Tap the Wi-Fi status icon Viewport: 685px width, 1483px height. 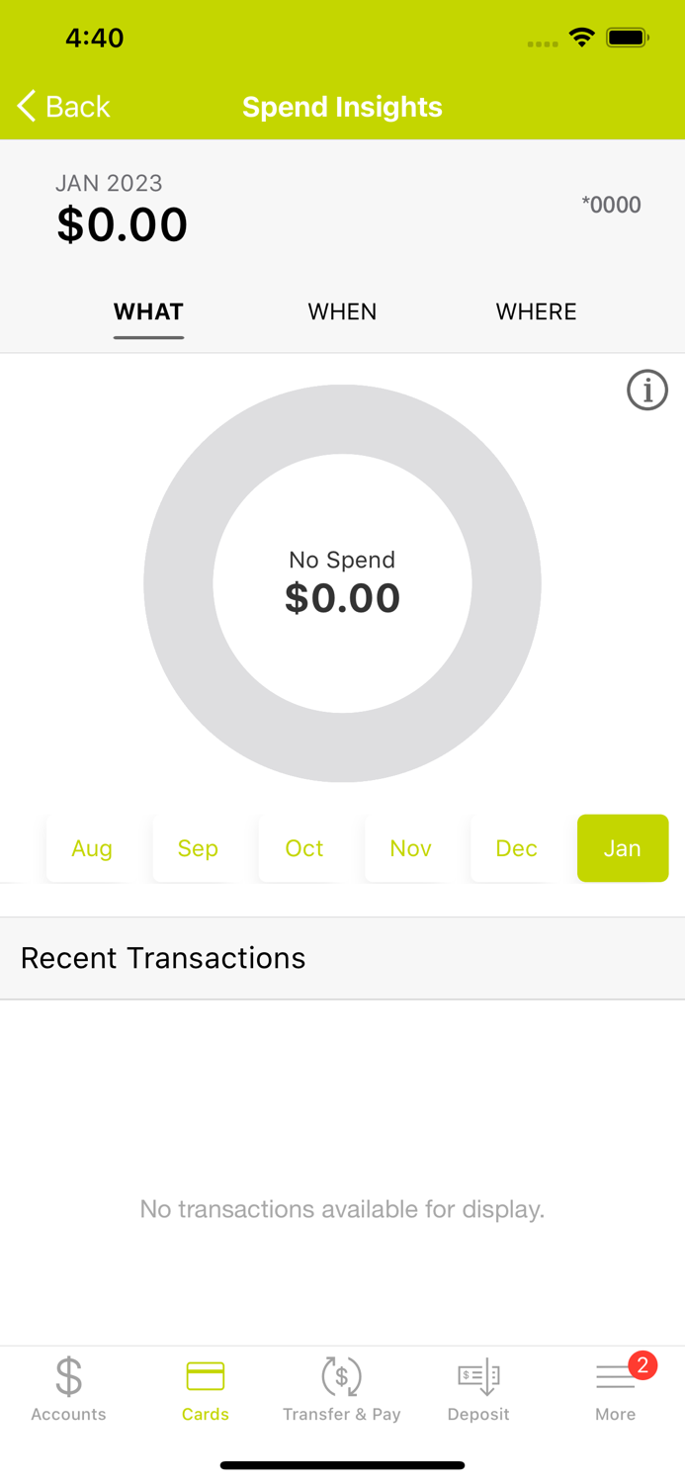581,38
